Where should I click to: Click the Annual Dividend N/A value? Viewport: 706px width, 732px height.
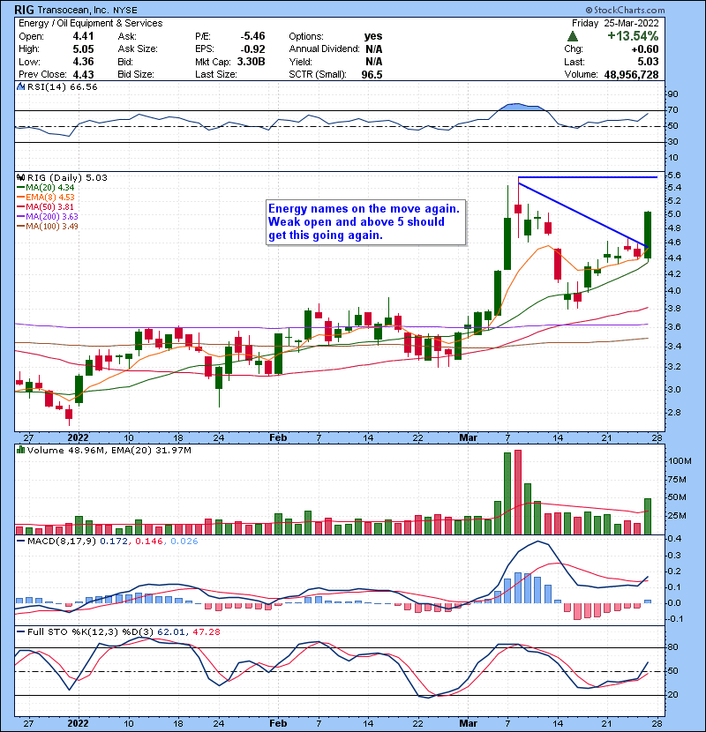tap(374, 49)
